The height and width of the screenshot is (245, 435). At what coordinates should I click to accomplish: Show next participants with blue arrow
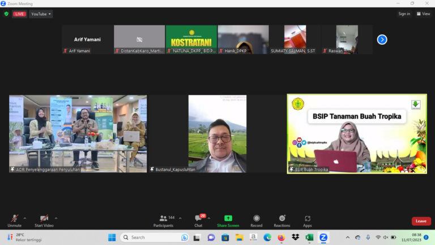pyautogui.click(x=382, y=40)
